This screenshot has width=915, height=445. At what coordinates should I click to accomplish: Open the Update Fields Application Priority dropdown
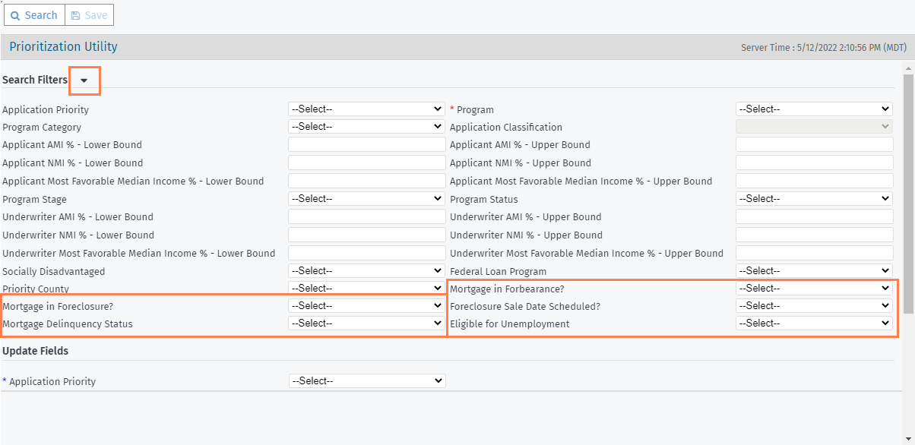[x=366, y=381]
